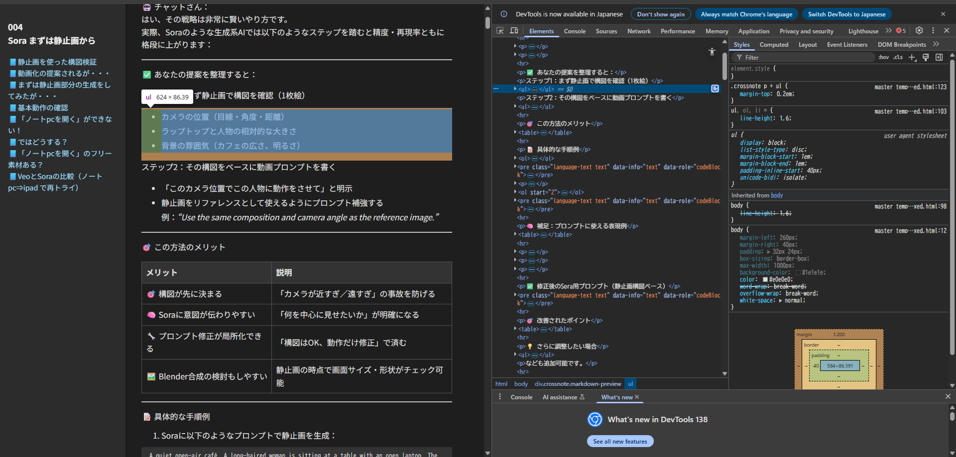Open the rendering emulation paintbrush icon
Image resolution: width=956 pixels, height=457 pixels.
coord(926,58)
